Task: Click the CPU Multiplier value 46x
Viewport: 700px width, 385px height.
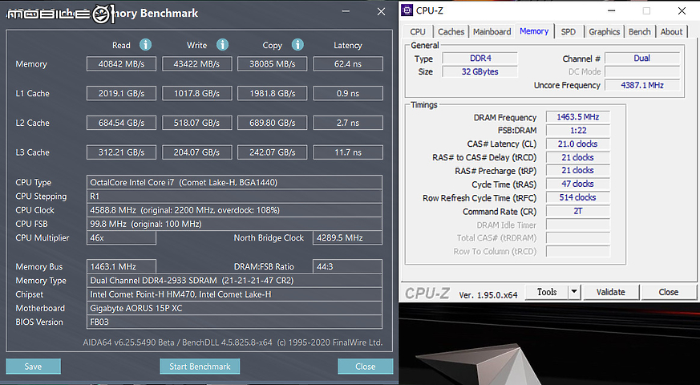Action: [121, 237]
